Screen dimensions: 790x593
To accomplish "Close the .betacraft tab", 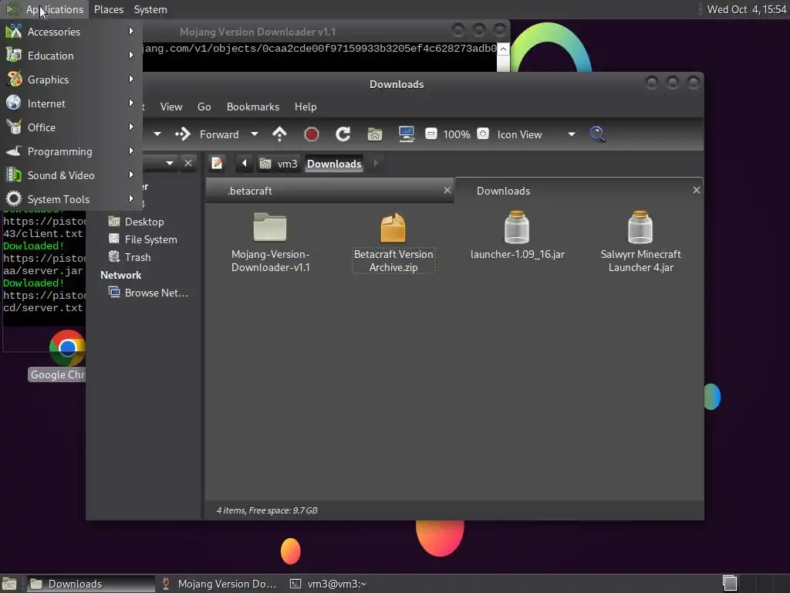I will (x=447, y=190).
